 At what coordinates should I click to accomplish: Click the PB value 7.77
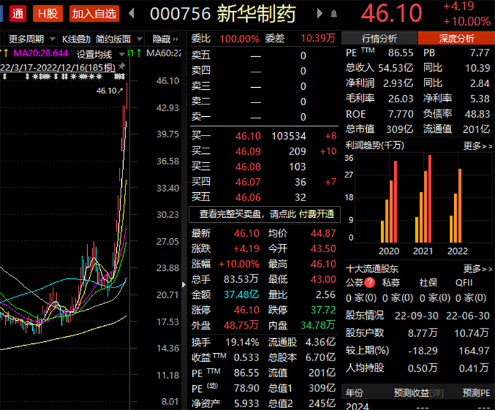pyautogui.click(x=480, y=53)
